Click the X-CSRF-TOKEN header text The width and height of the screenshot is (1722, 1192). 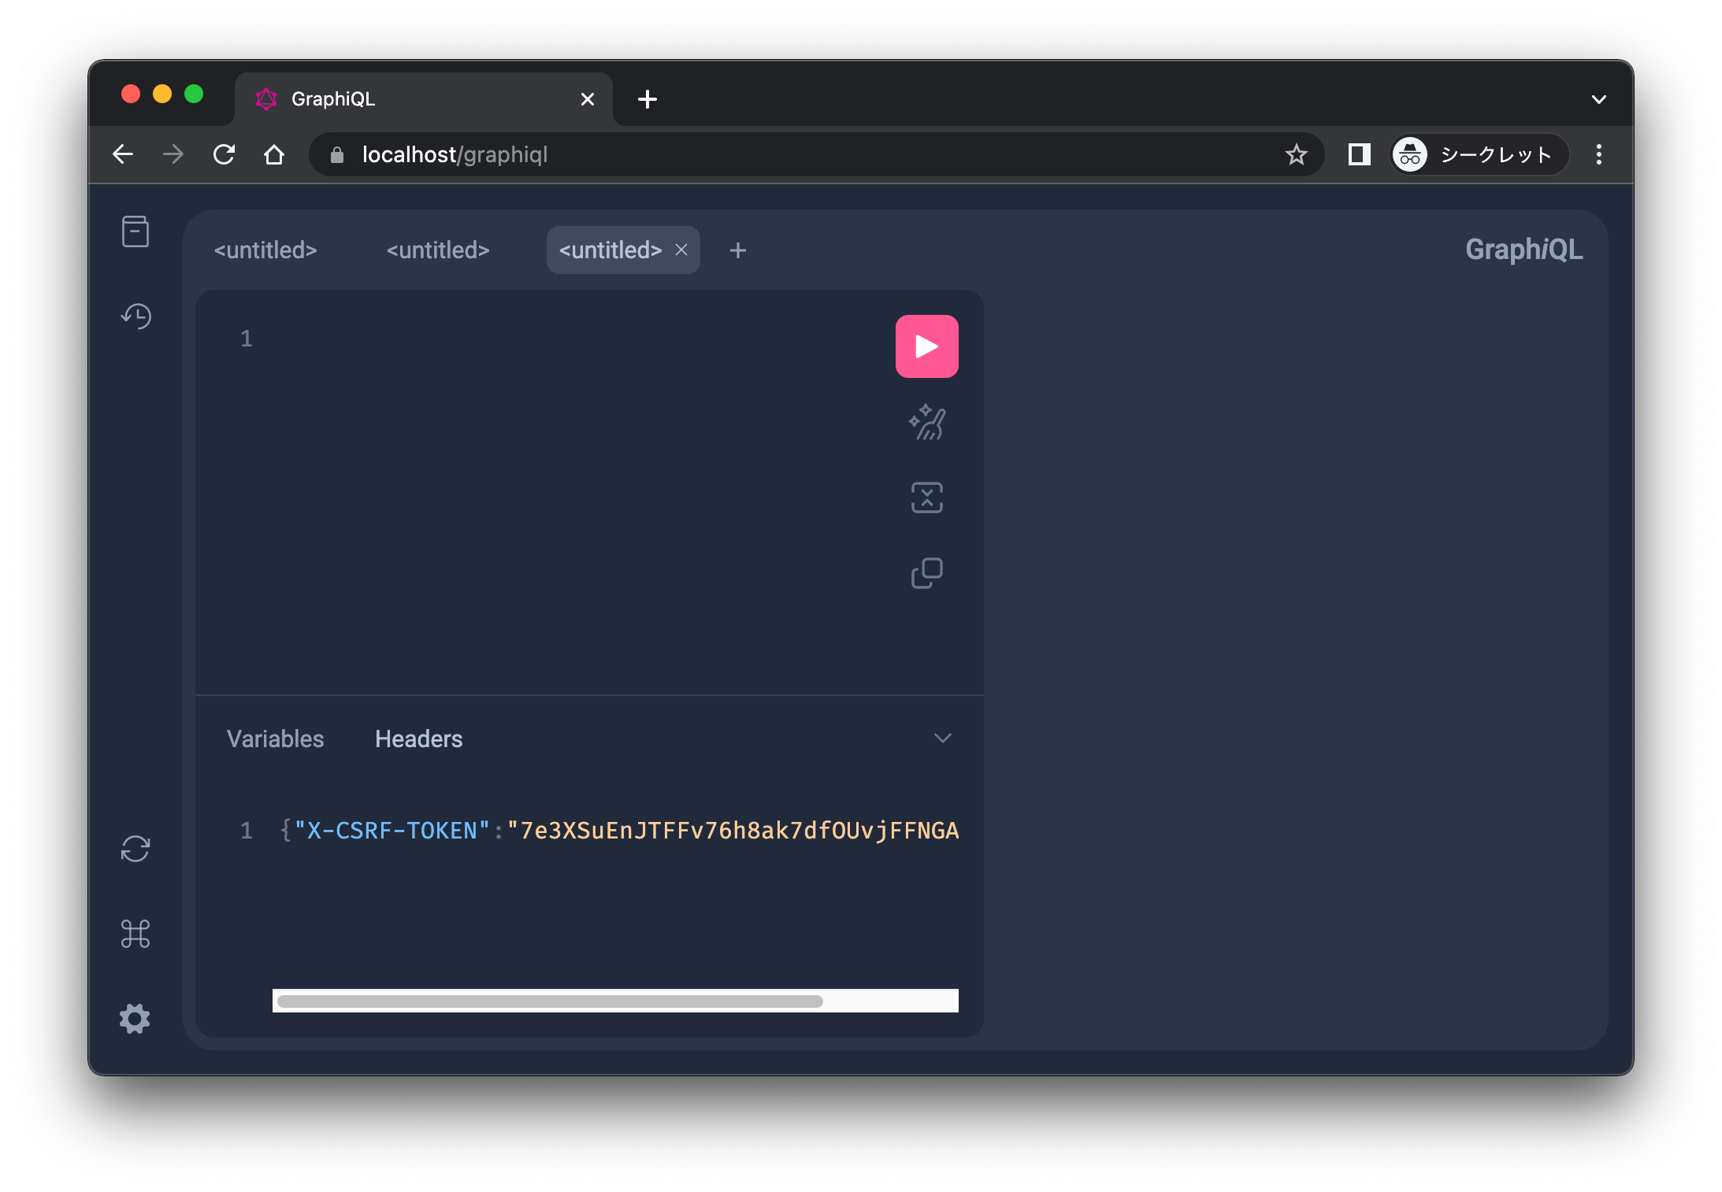click(x=392, y=831)
